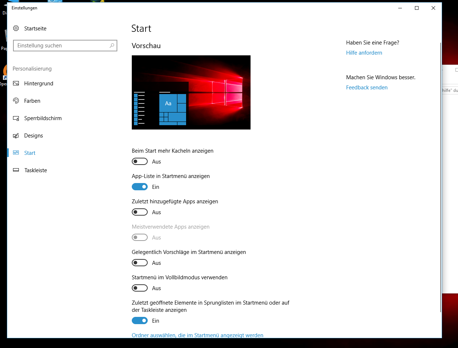Minimize the Einstellungen window
Viewport: 458px width, 348px height.
coord(400,8)
